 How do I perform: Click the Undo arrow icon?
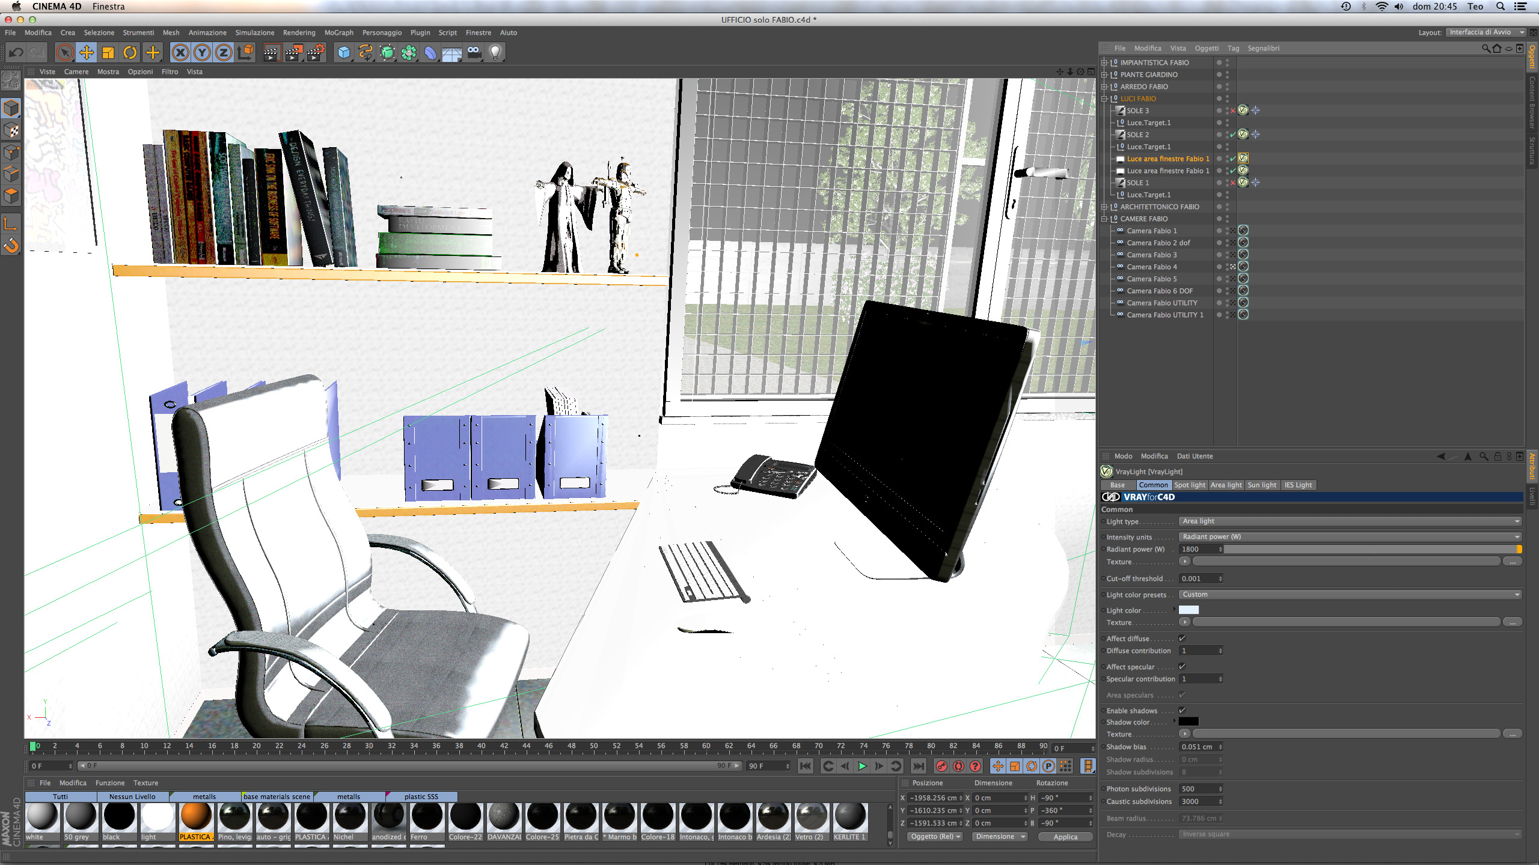click(x=16, y=53)
